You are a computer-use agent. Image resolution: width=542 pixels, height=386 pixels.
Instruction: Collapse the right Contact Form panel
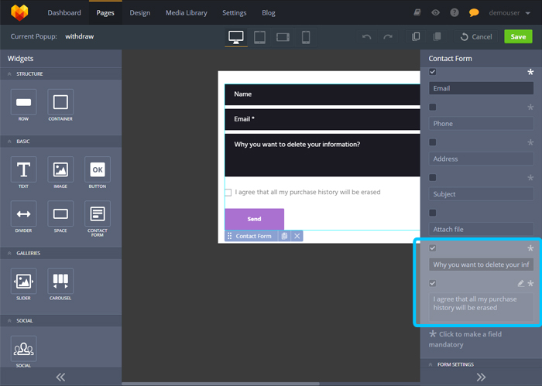pyautogui.click(x=481, y=377)
